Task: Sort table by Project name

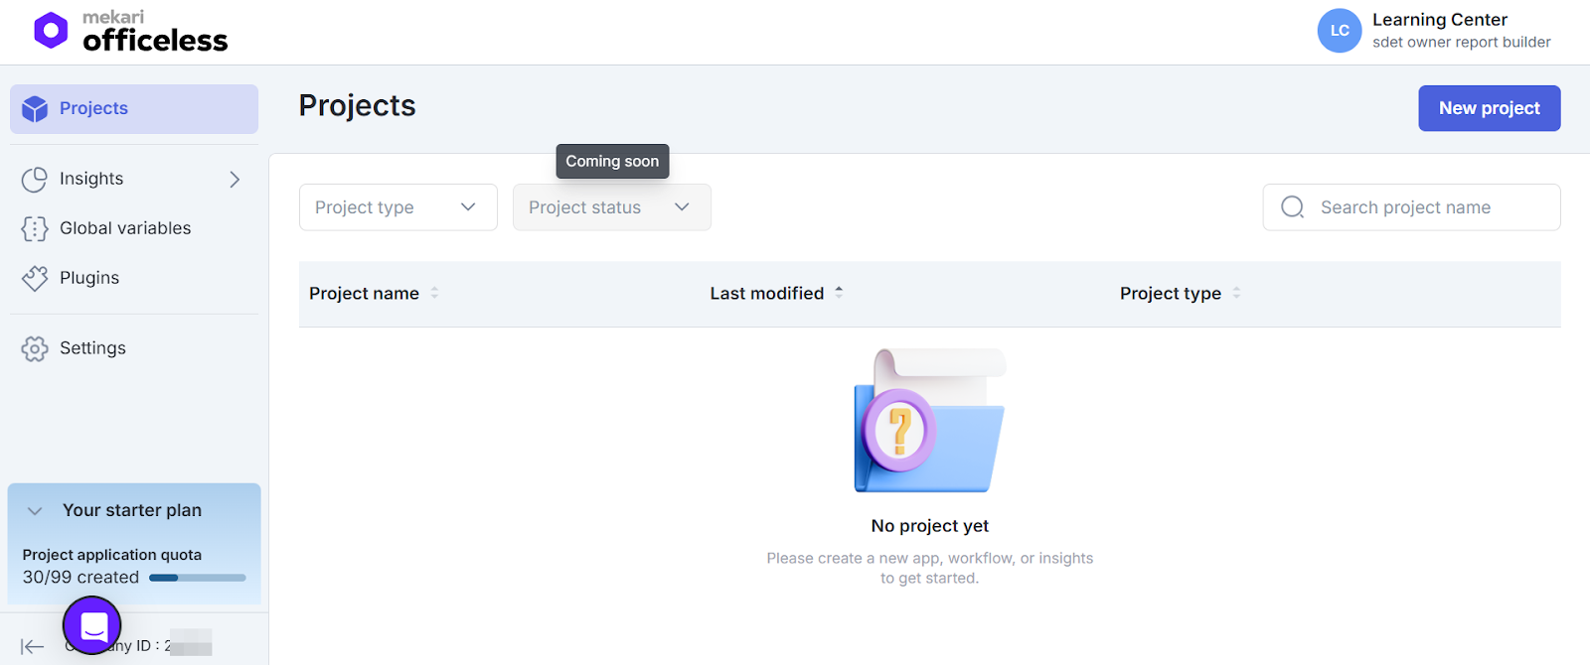Action: (x=434, y=293)
